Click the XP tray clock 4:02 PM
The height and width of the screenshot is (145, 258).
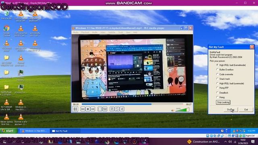251,131
